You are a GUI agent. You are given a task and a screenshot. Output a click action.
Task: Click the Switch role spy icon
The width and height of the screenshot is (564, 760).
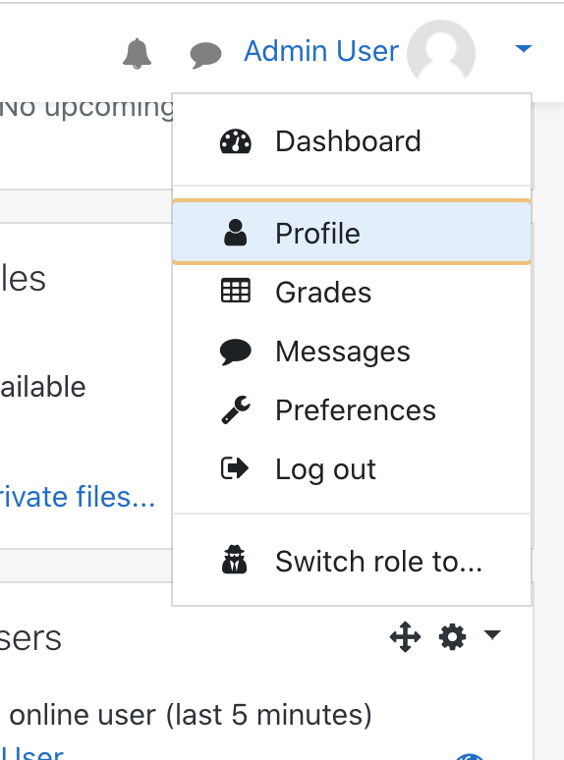(x=235, y=560)
